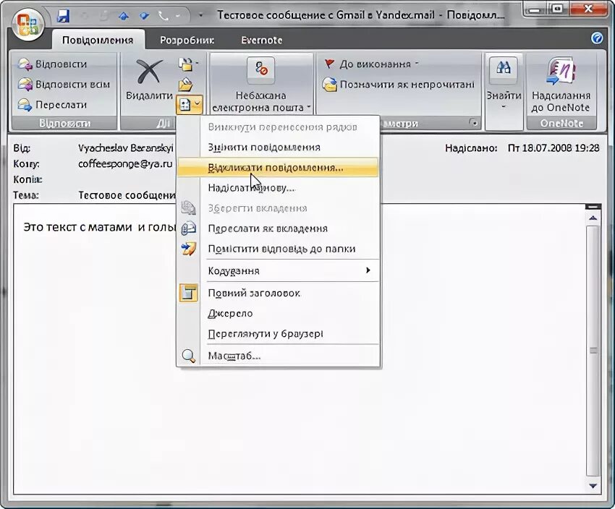Select Масштаб menu item
615x509 pixels.
pos(278,356)
